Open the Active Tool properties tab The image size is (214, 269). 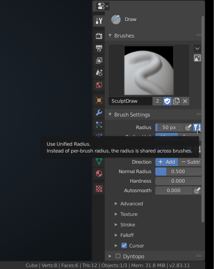[99, 21]
